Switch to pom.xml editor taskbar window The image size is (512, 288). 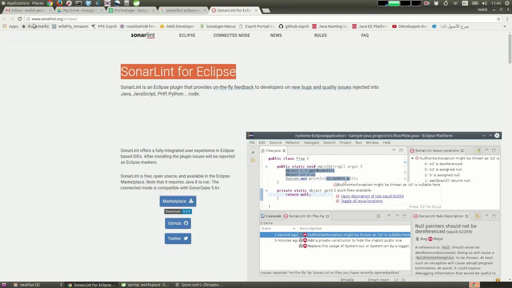(199, 285)
